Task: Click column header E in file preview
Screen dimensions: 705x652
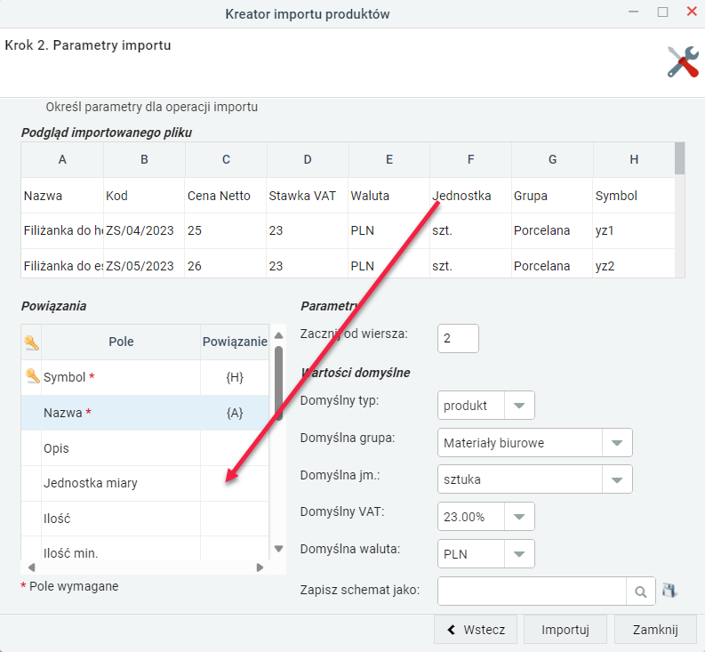Action: [389, 159]
